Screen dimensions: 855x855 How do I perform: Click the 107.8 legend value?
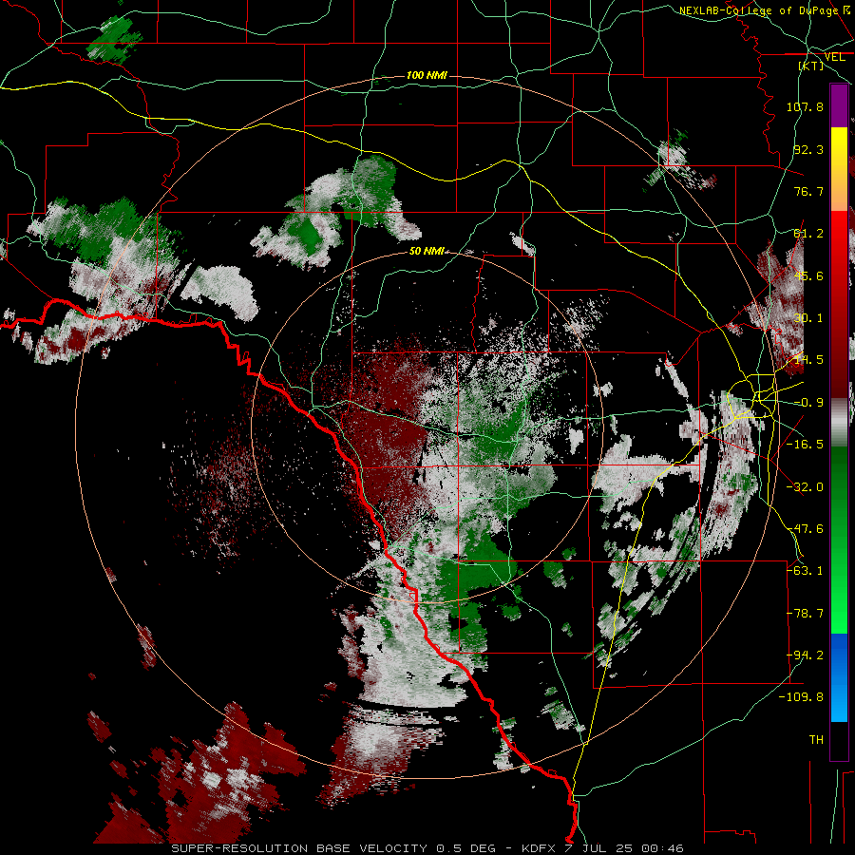tap(805, 106)
